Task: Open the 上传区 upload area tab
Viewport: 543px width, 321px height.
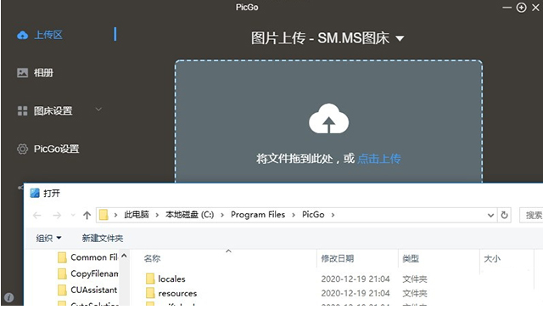Action: coord(48,35)
